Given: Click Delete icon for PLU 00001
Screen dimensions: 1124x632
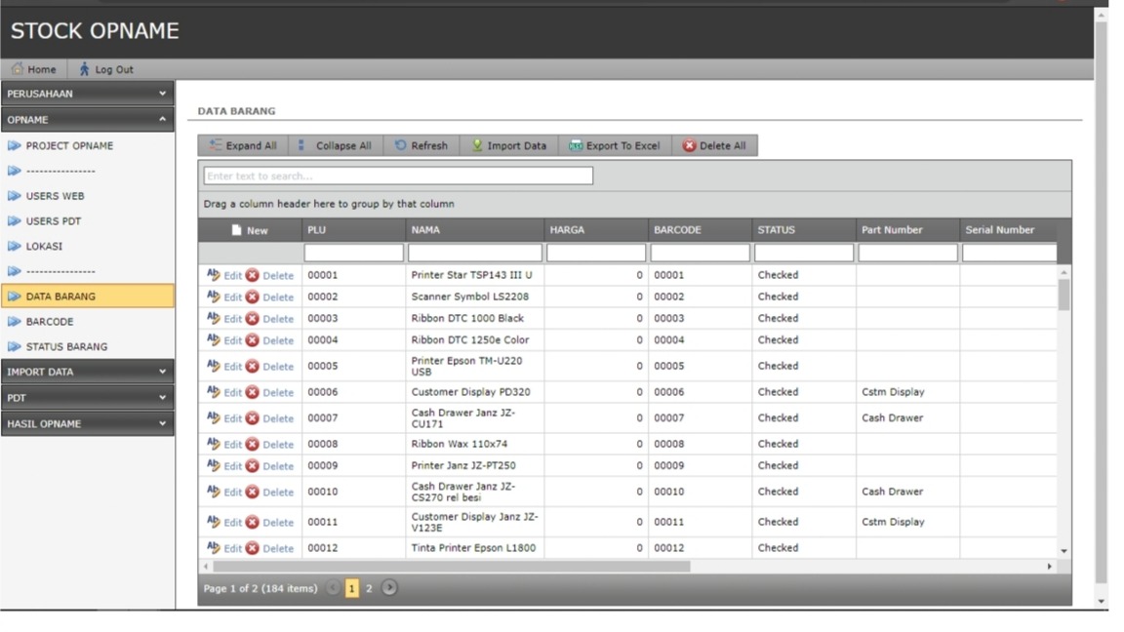Looking at the screenshot, I should coord(253,275).
